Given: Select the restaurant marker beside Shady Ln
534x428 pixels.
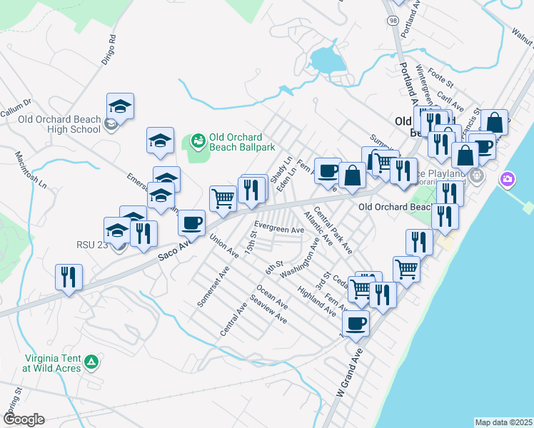Looking at the screenshot, I should click(251, 192).
